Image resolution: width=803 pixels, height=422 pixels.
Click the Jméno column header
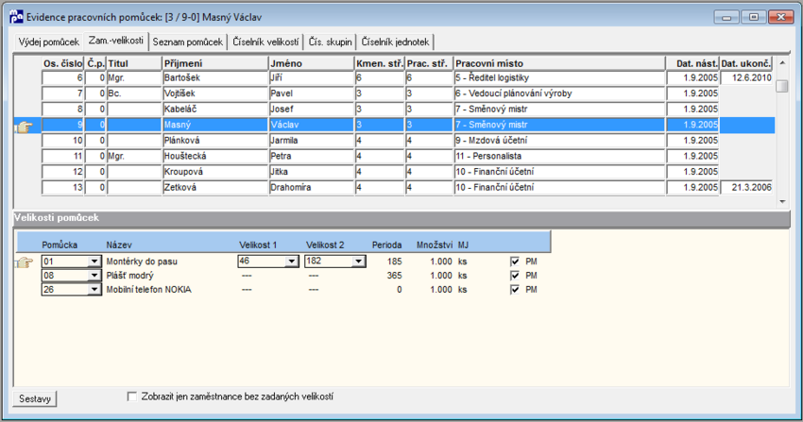(312, 63)
